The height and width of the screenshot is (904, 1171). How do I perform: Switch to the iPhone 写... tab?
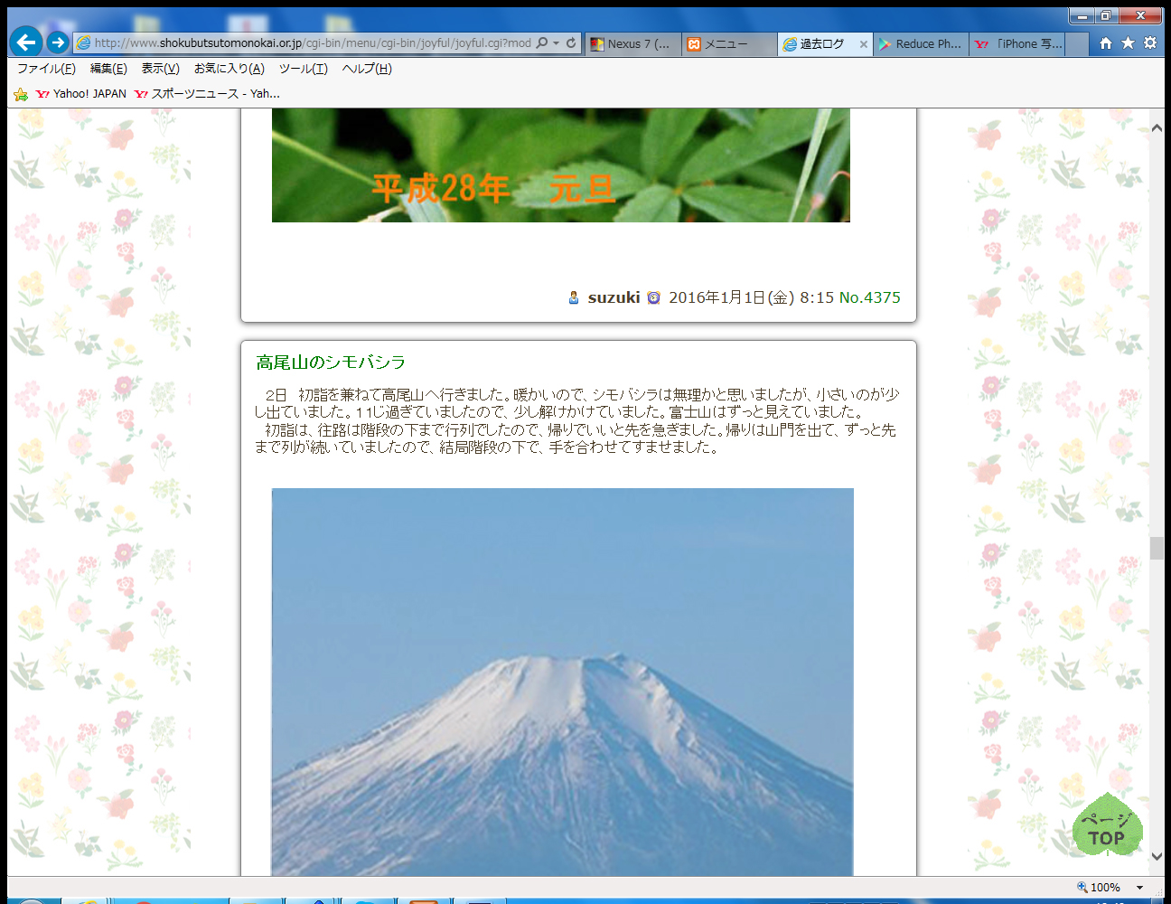coord(1018,43)
